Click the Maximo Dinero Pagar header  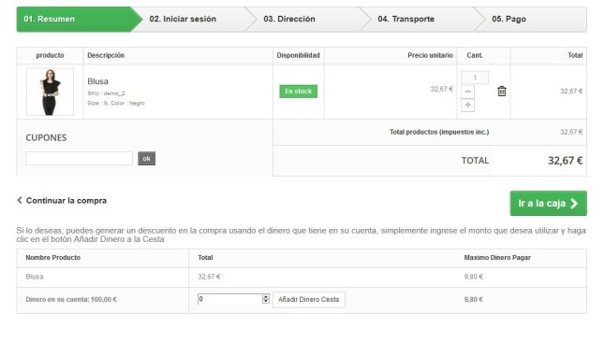[497, 258]
